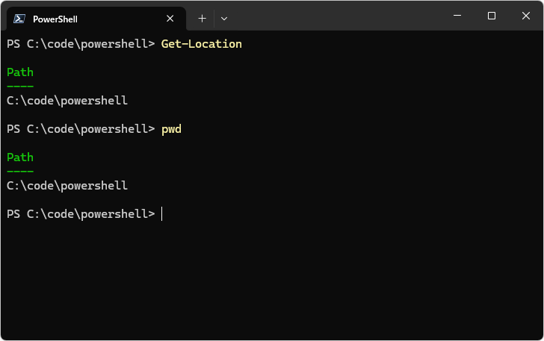Click the last empty PS prompt text

pyautogui.click(x=81, y=214)
